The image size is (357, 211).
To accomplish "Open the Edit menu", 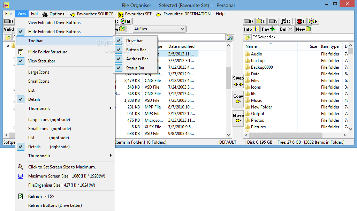I will [35, 14].
